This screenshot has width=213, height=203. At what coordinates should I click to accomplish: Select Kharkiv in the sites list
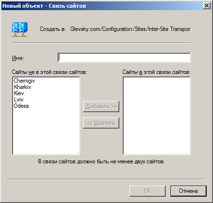click(x=23, y=87)
